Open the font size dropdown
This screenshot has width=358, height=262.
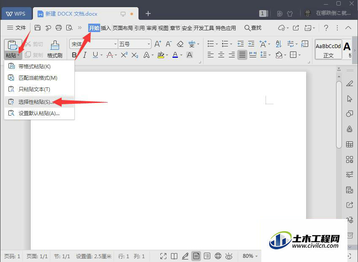tap(149, 44)
